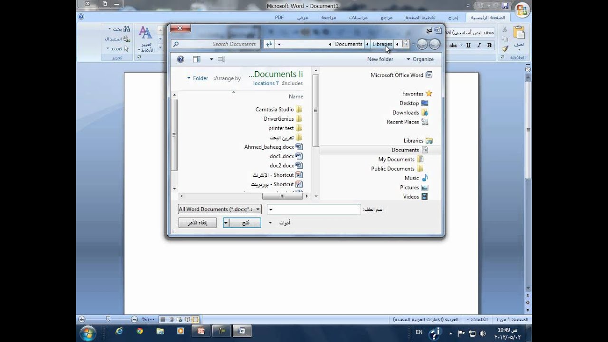608x342 pixels.
Task: Click the change view icon in dialog
Action: 221,59
